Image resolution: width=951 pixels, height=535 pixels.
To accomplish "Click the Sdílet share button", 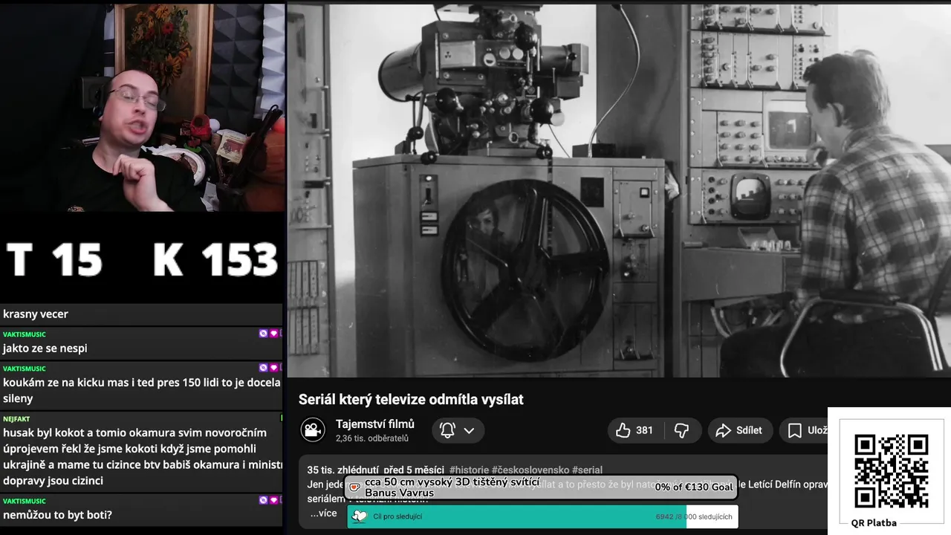I will tap(739, 430).
